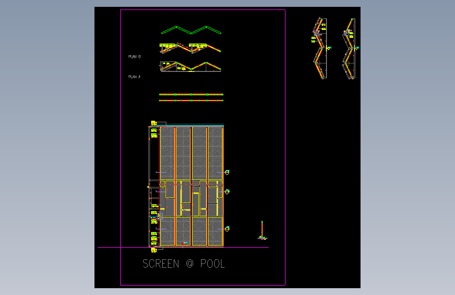Select the top-left speckled panel of the elevation
The image size is (455, 295).
click(167, 153)
